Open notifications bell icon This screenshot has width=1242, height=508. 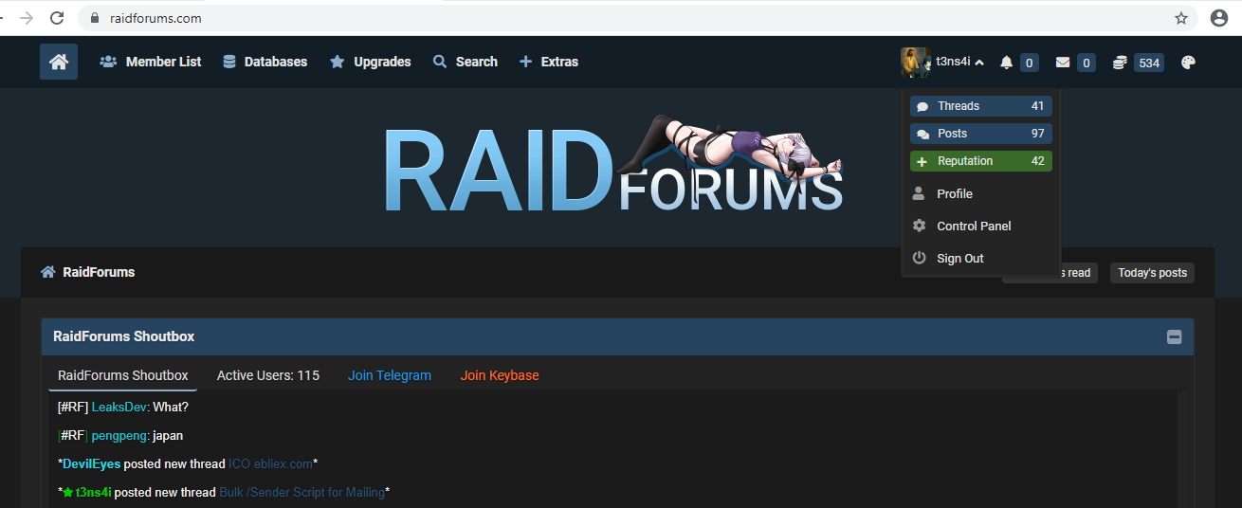[1007, 63]
